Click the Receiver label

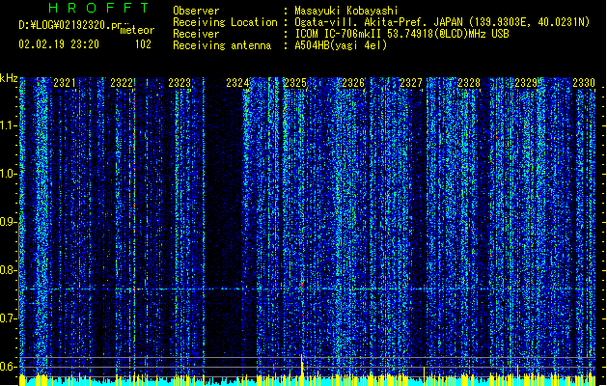[x=196, y=34]
